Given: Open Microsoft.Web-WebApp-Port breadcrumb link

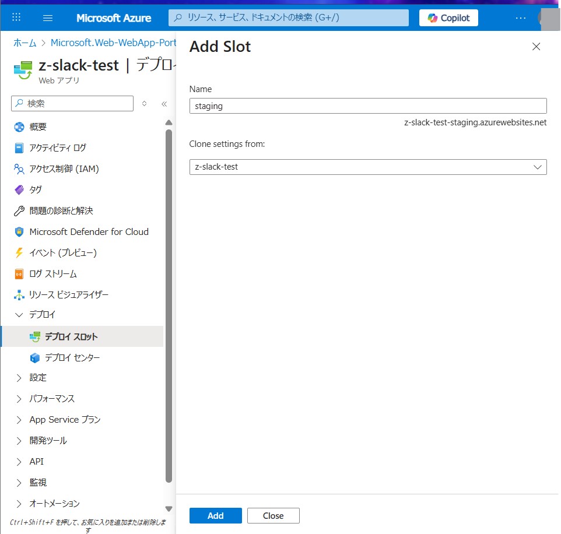Looking at the screenshot, I should [x=113, y=43].
